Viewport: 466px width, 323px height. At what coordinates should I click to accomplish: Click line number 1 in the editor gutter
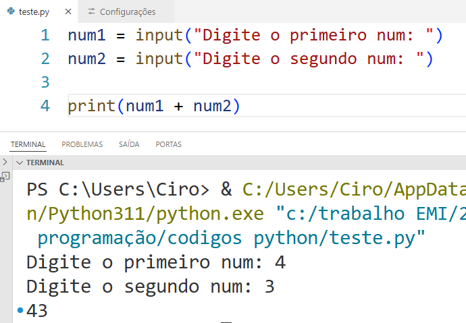pos(45,35)
